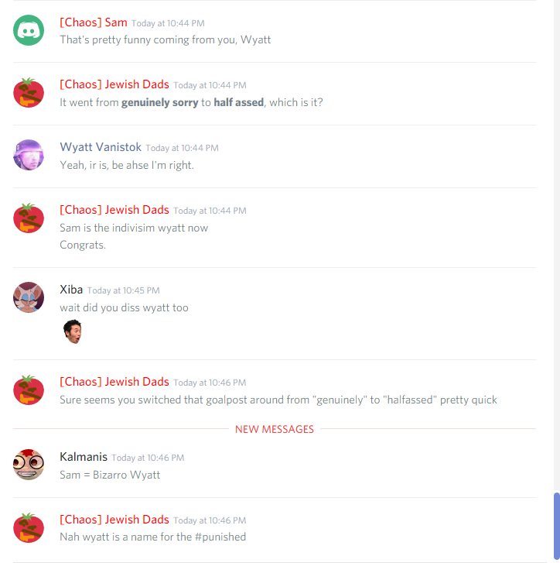Open the [Chaos] Sam username
This screenshot has width=560, height=563.
(94, 22)
